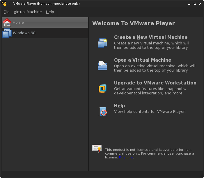Click 'Welcome To VMware Player' title

click(134, 23)
